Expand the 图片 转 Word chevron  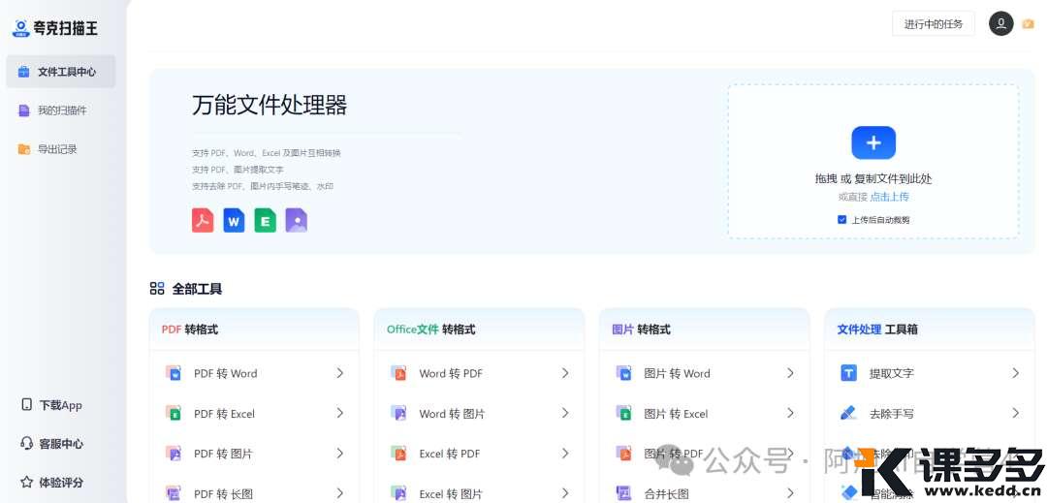[x=790, y=373]
